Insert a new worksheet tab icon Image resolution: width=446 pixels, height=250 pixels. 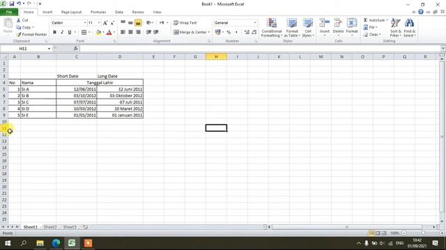point(85,227)
